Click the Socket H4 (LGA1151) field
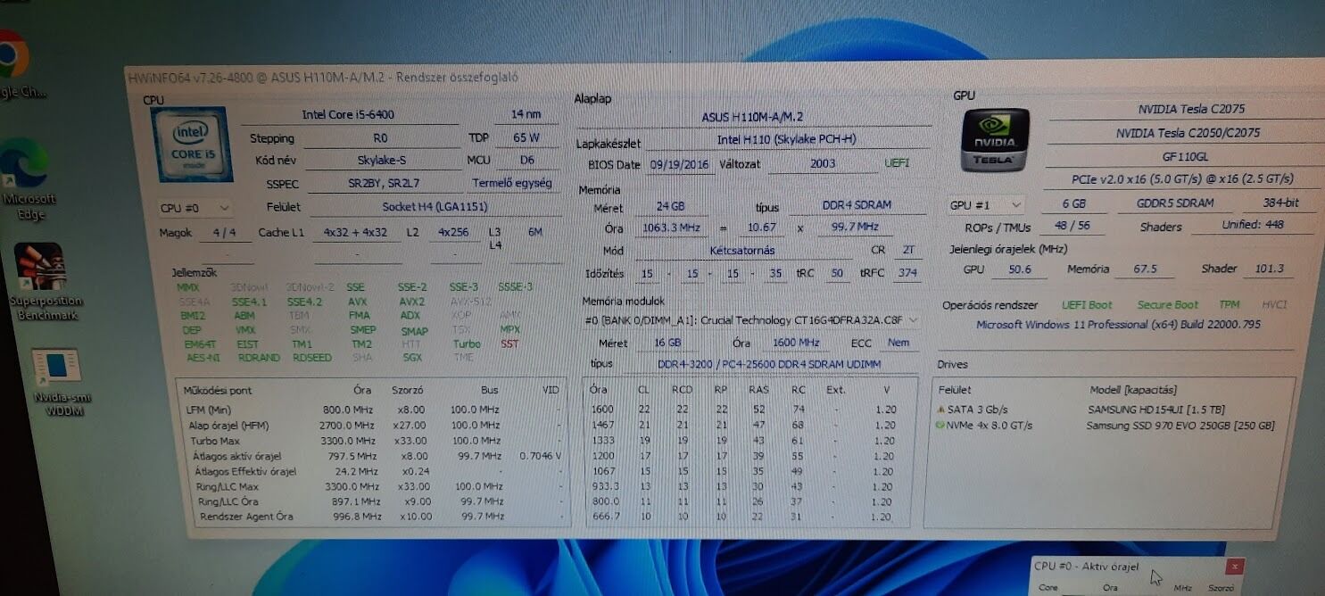Screen dimensions: 1325x596 (x=435, y=207)
